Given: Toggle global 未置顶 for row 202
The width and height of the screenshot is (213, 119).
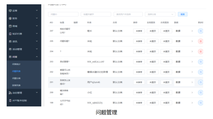Looking at the screenshot, I should point(153,72).
